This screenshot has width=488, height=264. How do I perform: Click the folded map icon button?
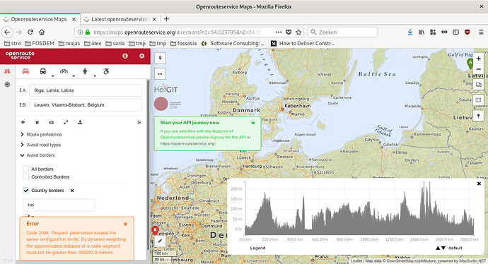[478, 100]
